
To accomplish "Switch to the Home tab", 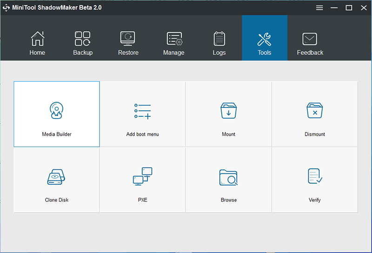I will click(x=37, y=44).
